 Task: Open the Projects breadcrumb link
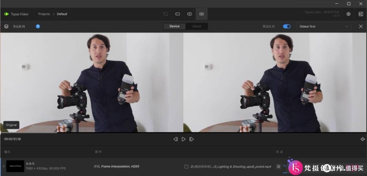pos(44,14)
